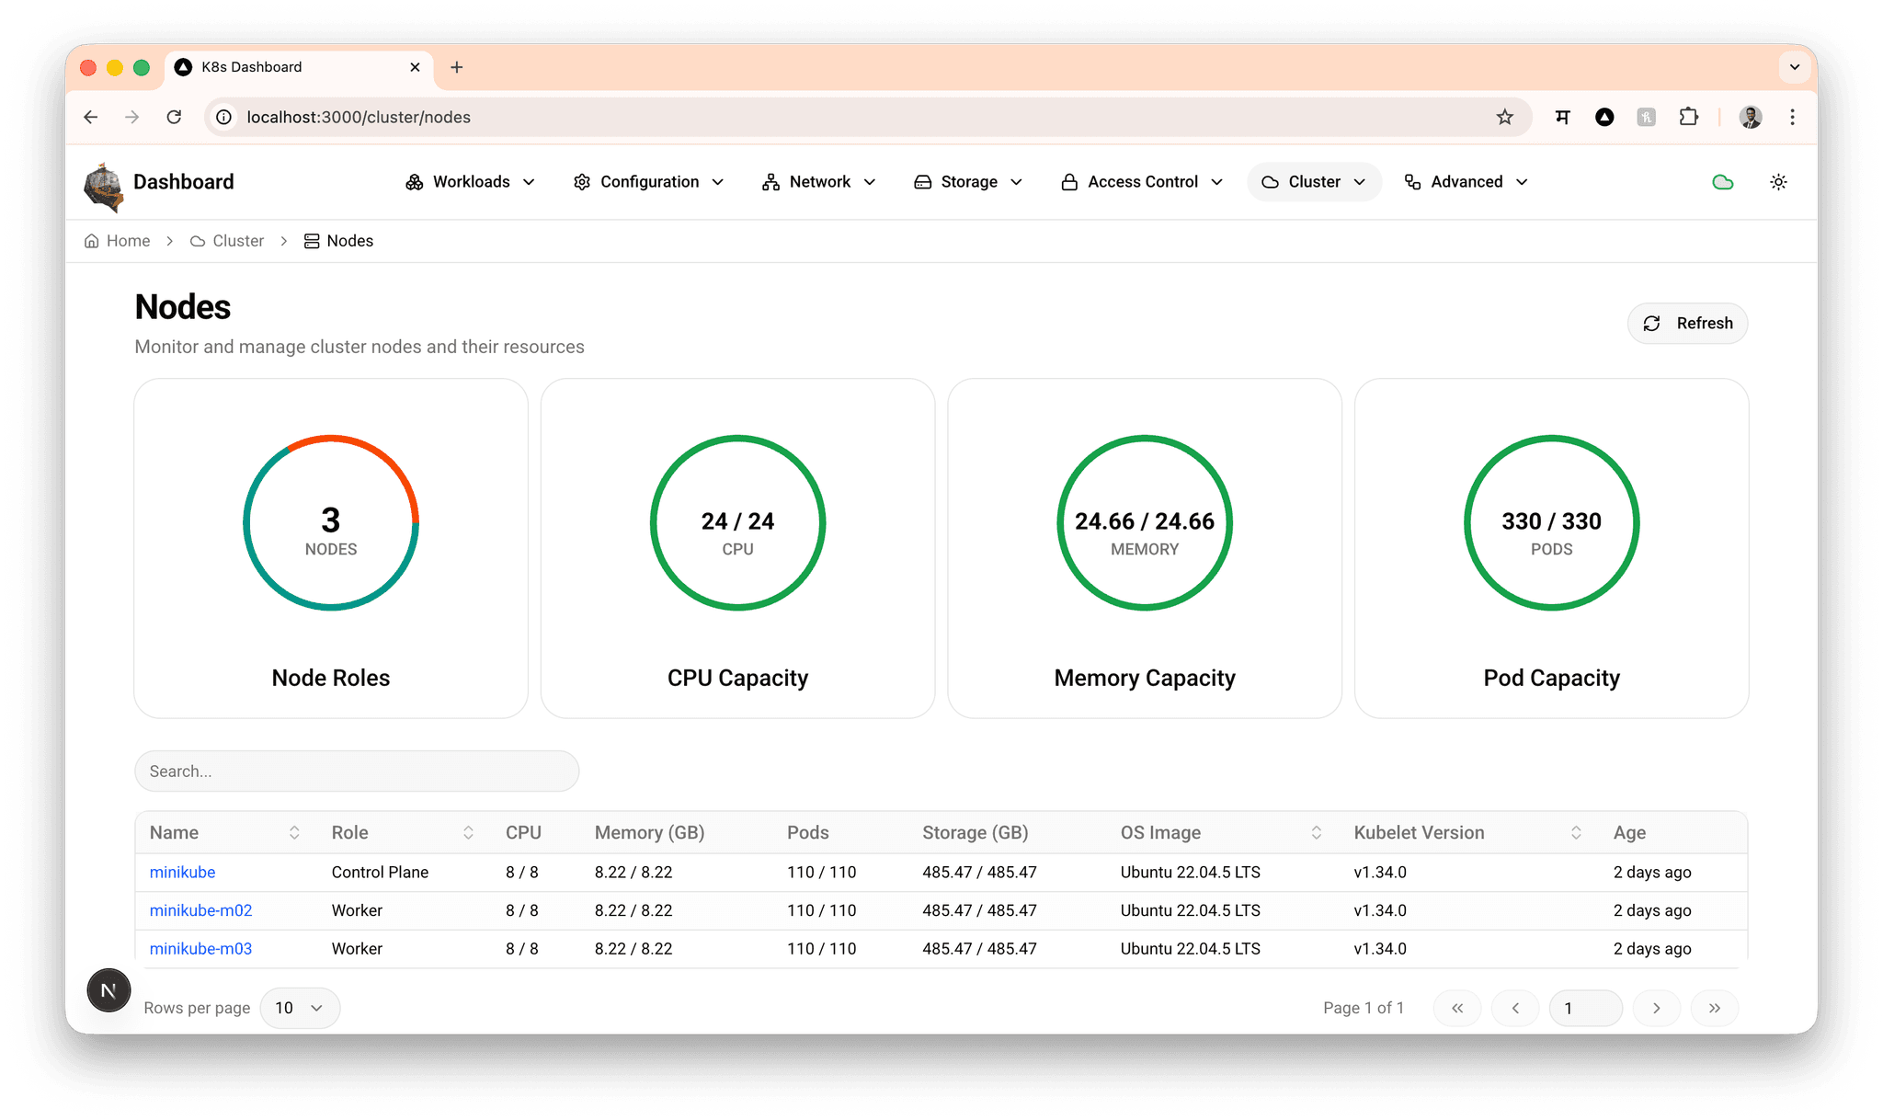The image size is (1883, 1120).
Task: Expand the Advanced menu
Action: [1466, 181]
